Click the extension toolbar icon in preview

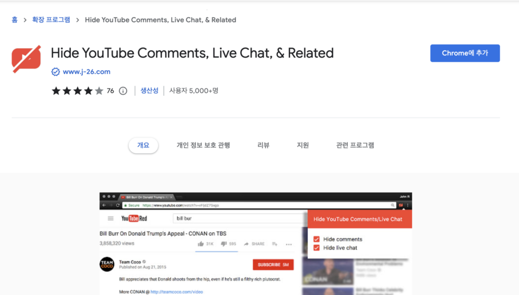(401, 205)
